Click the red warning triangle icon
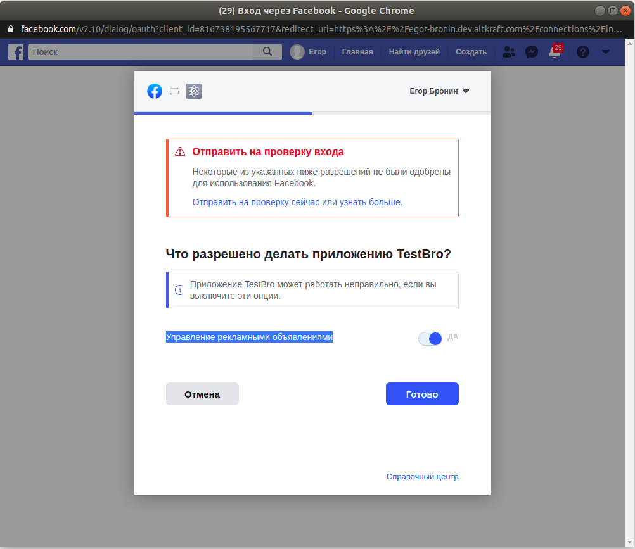 pos(180,152)
